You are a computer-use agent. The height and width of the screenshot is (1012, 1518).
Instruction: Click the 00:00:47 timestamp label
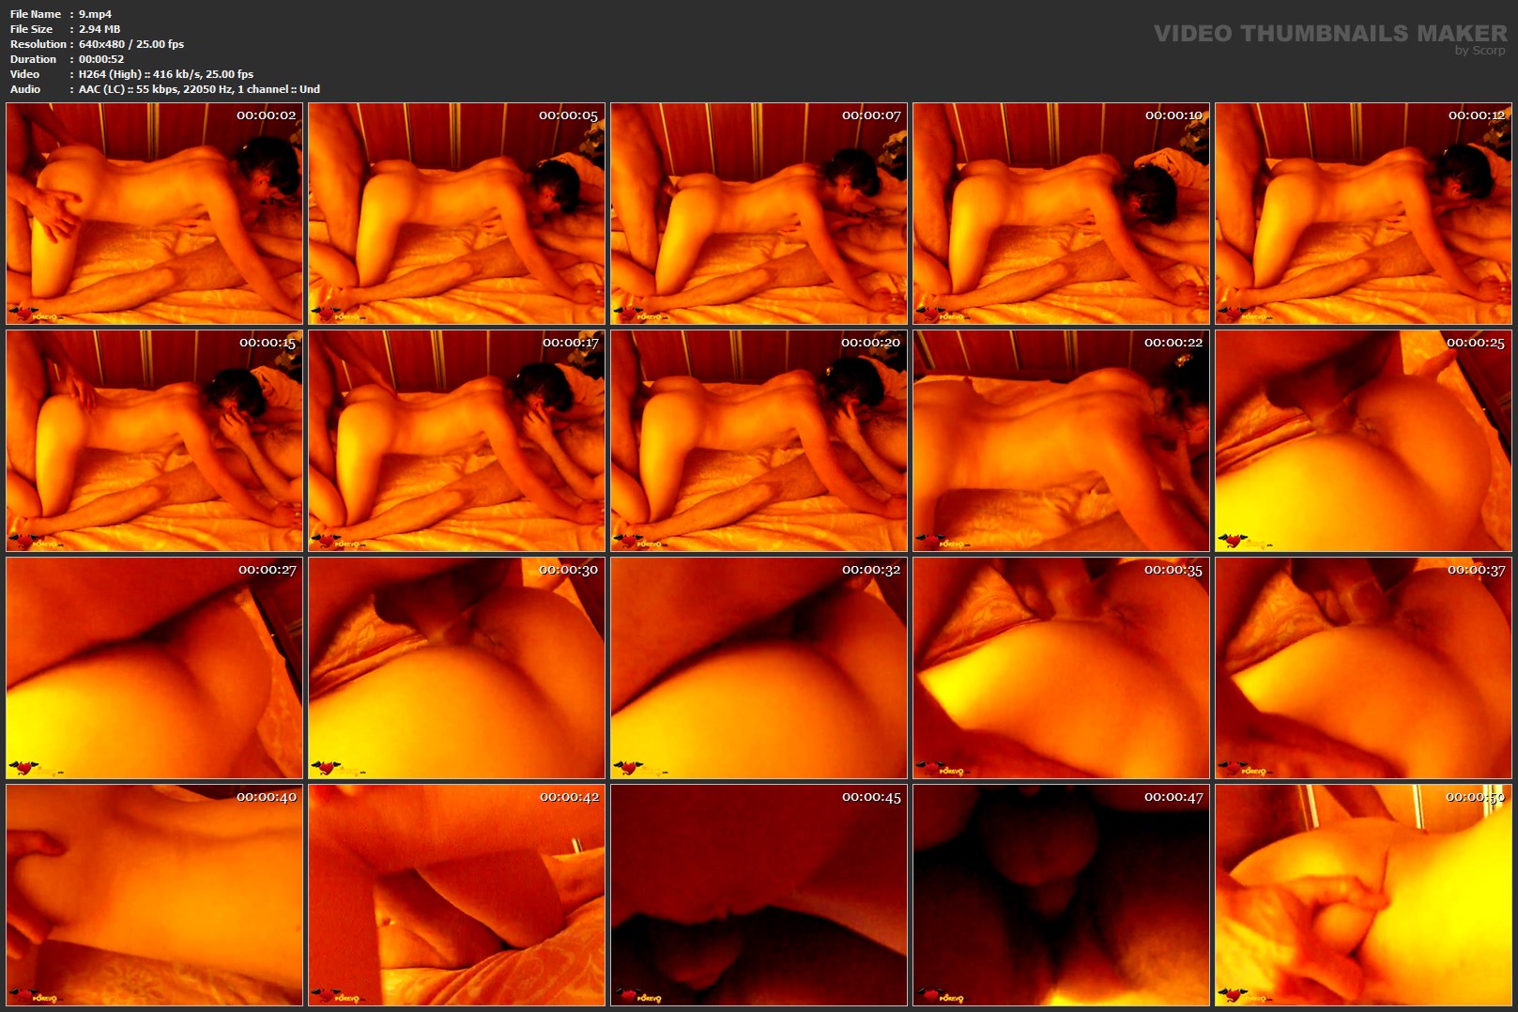[x=1173, y=797]
